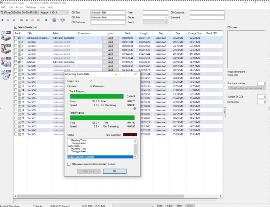Check the Track02 row checkbox
The height and width of the screenshot is (207, 270).
(16, 42)
